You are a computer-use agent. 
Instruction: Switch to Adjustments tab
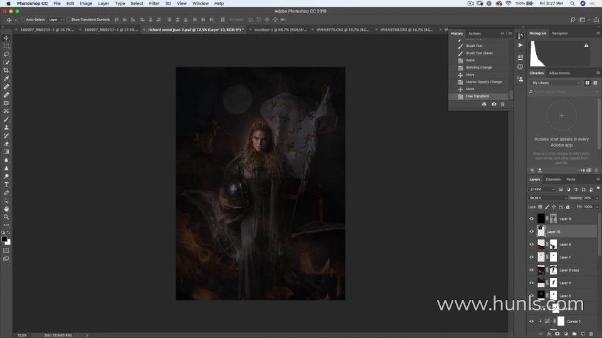[559, 73]
